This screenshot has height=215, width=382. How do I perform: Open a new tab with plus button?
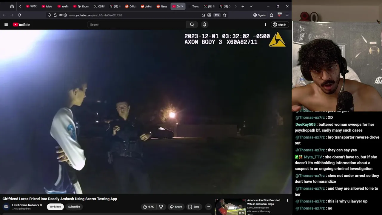[243, 6]
